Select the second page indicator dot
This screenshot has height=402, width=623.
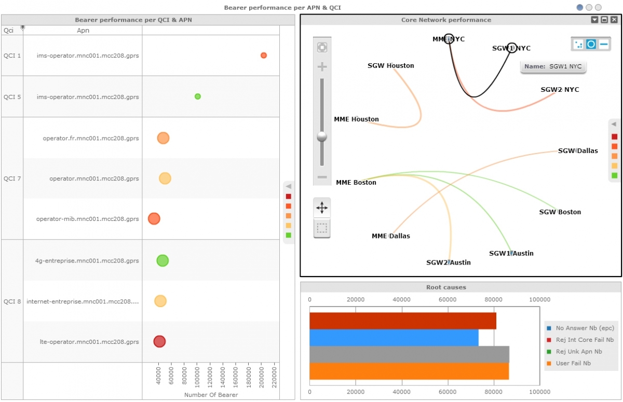(589, 8)
